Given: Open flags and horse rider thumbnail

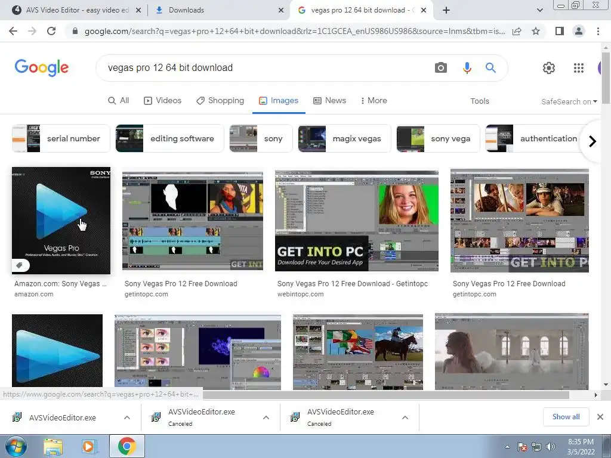Looking at the screenshot, I should [x=358, y=352].
